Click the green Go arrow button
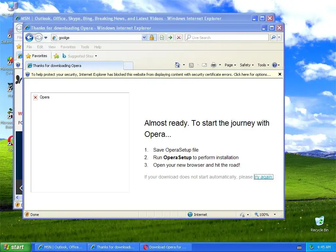336x252 pixels. [170, 38]
